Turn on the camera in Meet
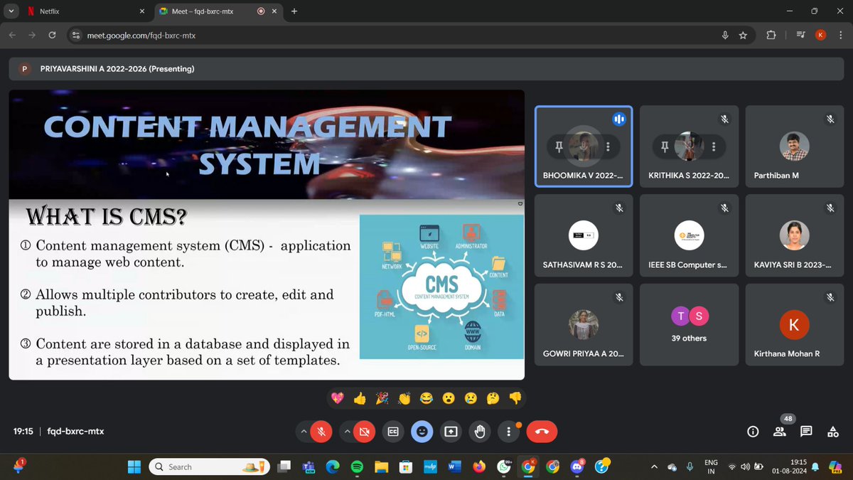The width and height of the screenshot is (853, 480). pyautogui.click(x=364, y=431)
